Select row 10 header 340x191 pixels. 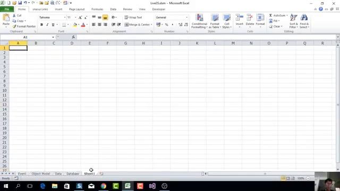click(5, 91)
